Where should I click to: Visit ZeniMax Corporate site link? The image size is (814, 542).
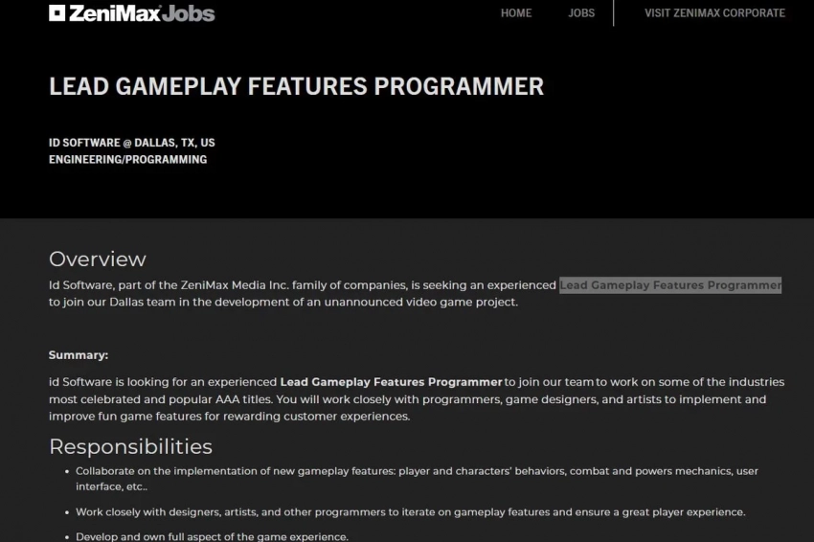click(714, 13)
